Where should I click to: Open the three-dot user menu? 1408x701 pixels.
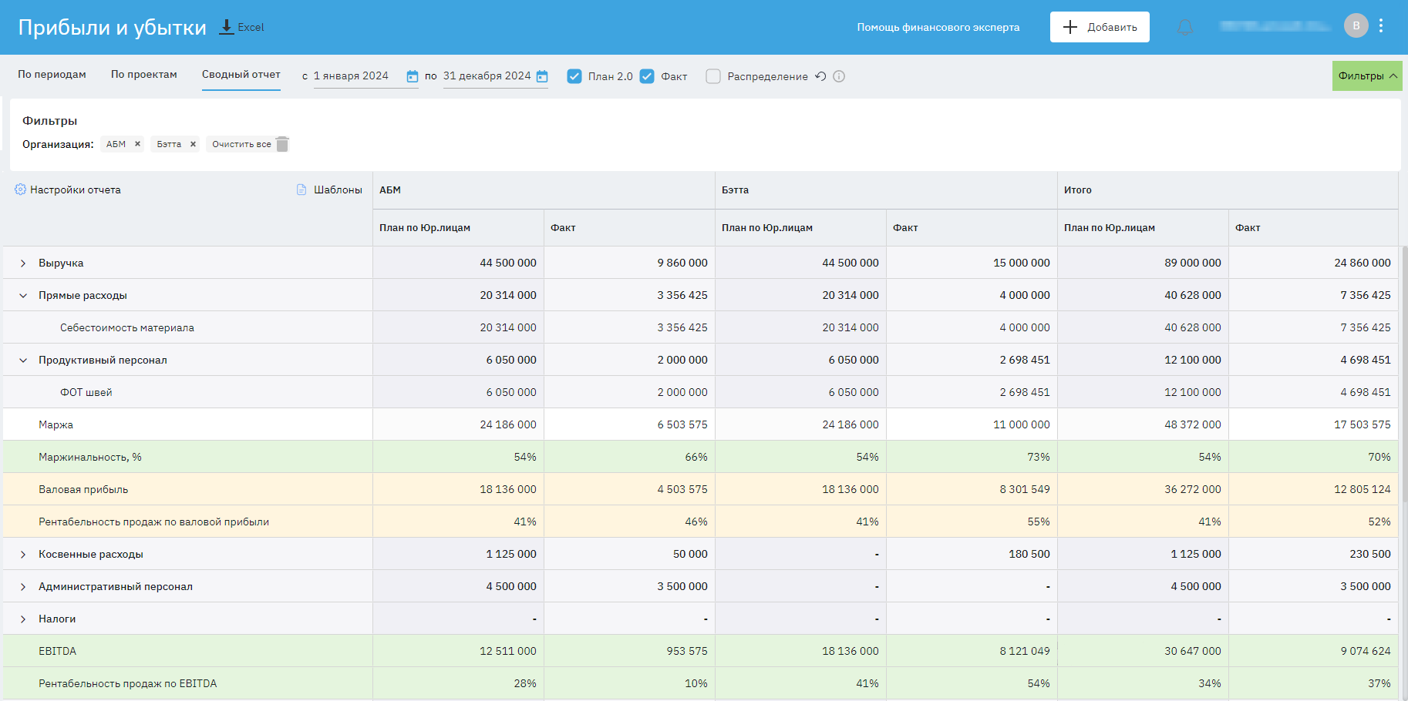[x=1381, y=26]
